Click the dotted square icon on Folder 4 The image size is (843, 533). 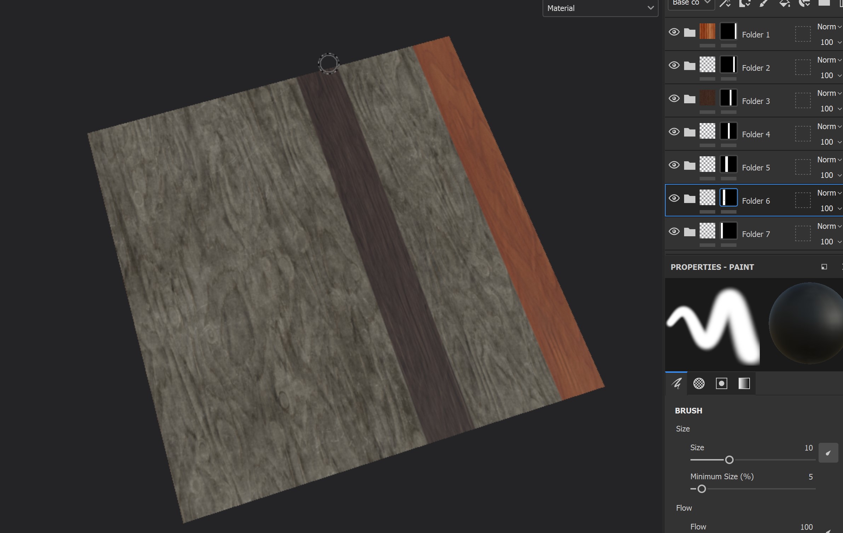[x=803, y=134]
